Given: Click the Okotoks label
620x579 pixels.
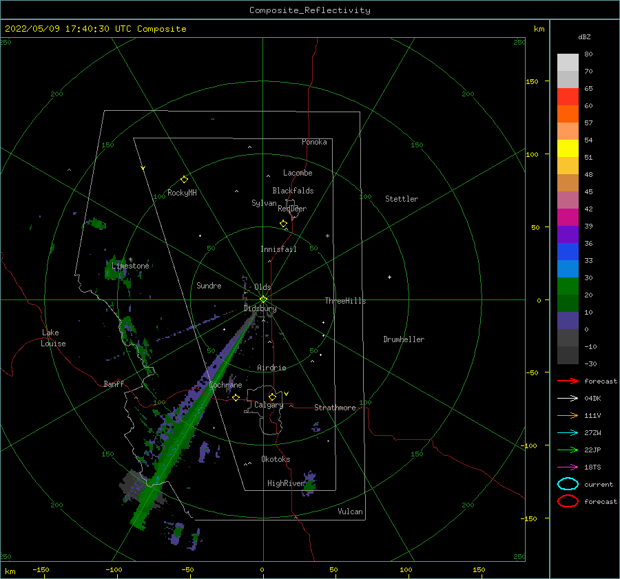Looking at the screenshot, I should [x=276, y=459].
